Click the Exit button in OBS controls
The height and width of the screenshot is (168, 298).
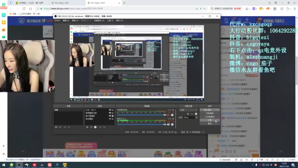[210, 124]
